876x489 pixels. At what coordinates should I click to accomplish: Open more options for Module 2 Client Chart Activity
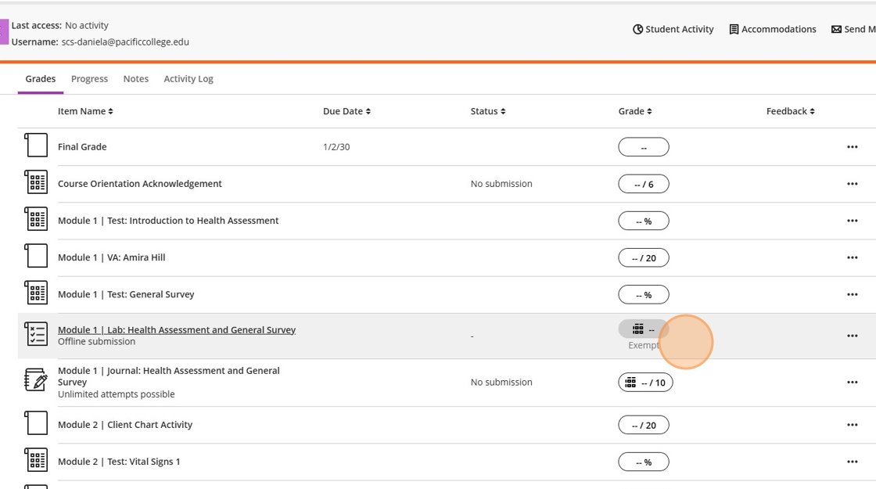tap(852, 426)
